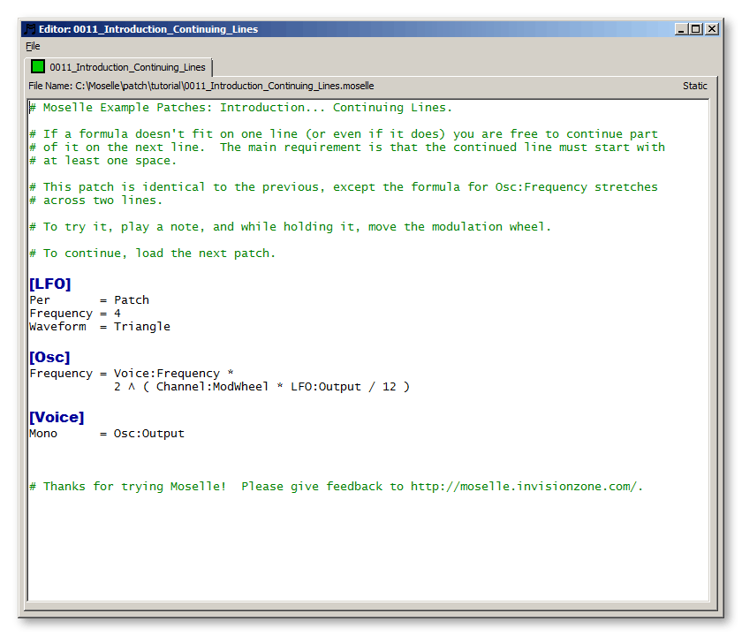Click the 'To continue, load the next patch' comment
This screenshot has height=636, width=742.
(152, 254)
